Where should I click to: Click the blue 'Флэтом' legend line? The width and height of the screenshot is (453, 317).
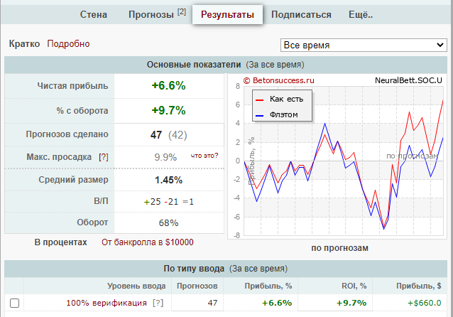tap(260, 114)
